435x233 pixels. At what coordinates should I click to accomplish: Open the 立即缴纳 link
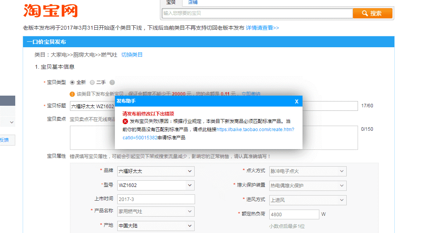tap(251, 94)
